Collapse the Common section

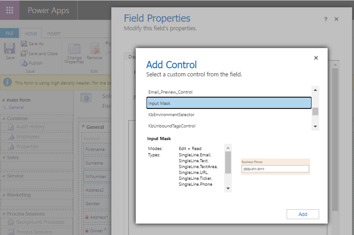[x=4, y=118]
